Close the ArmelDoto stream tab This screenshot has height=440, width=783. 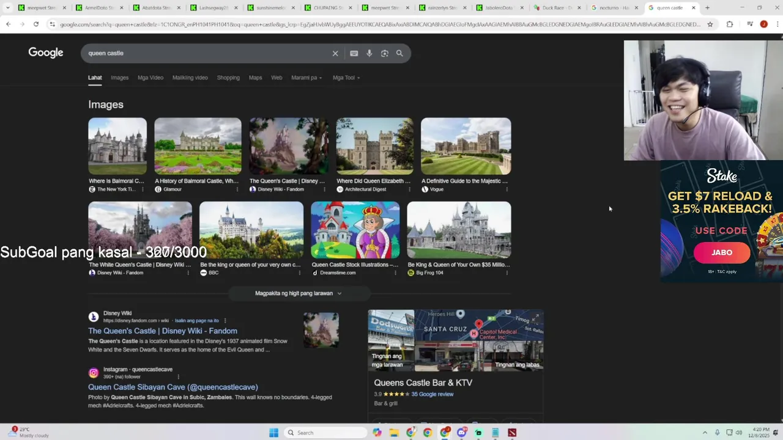(121, 8)
